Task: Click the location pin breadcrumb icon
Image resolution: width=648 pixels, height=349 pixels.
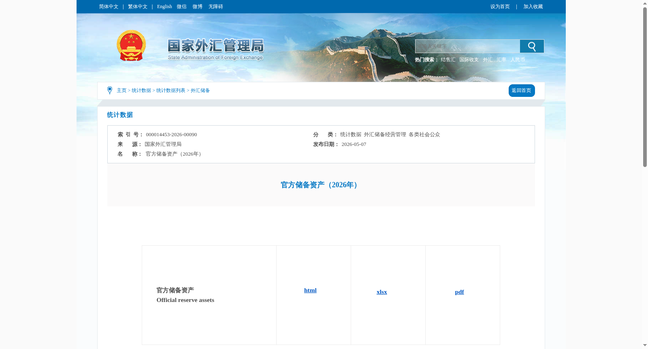Action: coord(110,90)
